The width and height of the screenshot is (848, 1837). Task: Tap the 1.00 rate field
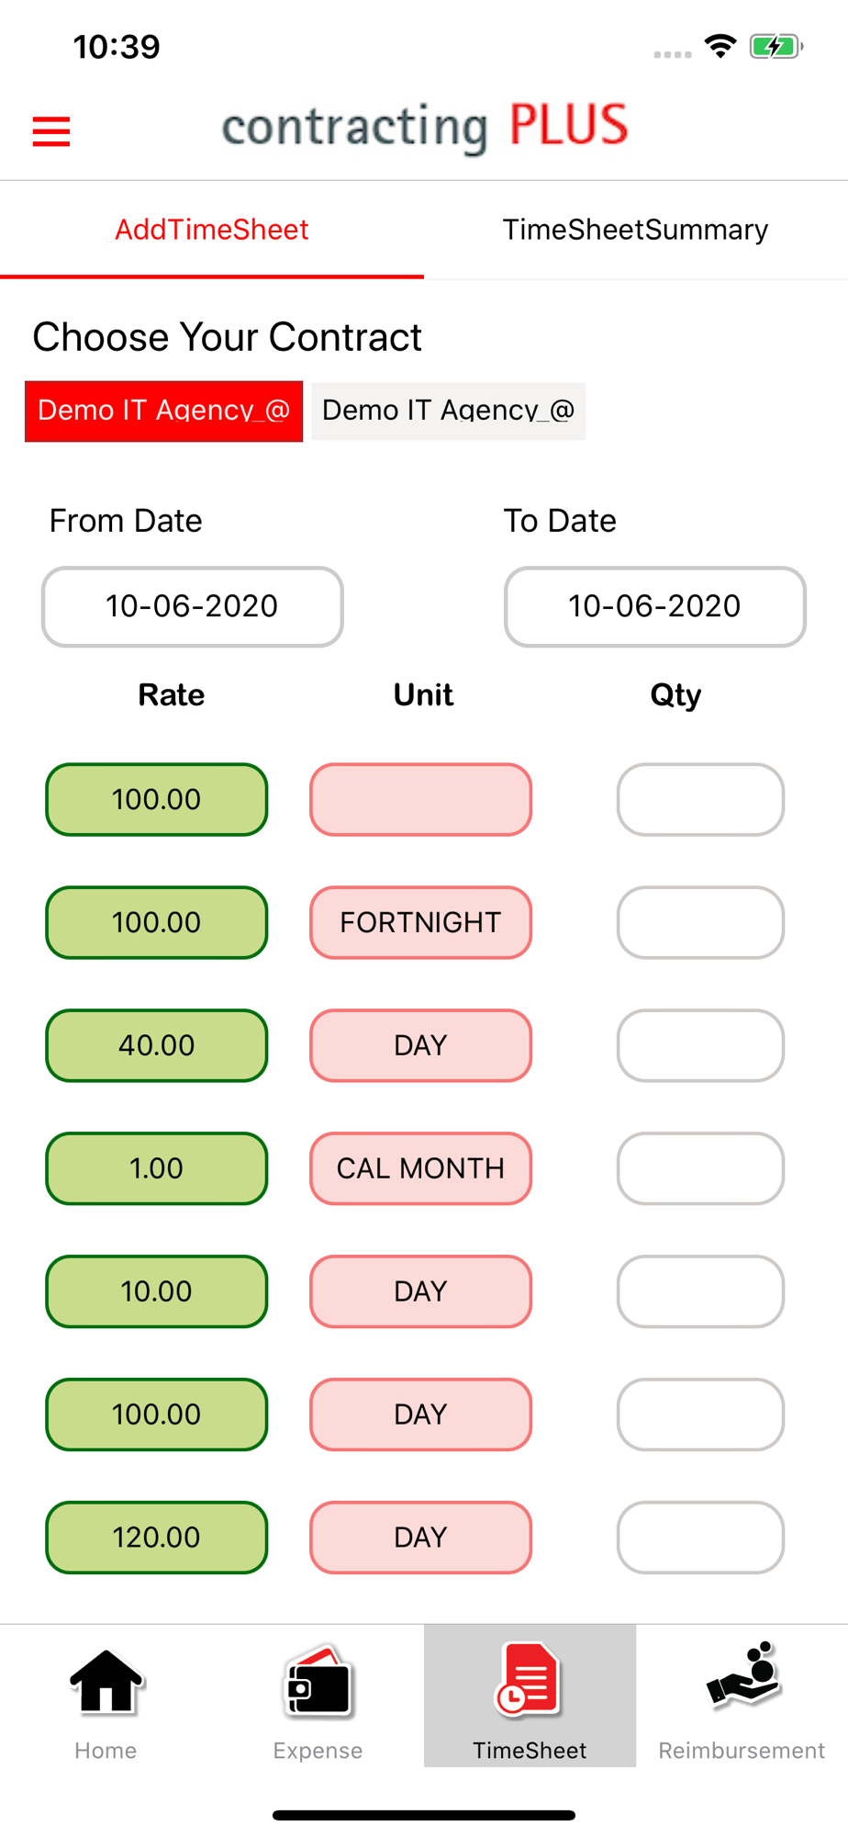(x=156, y=1168)
